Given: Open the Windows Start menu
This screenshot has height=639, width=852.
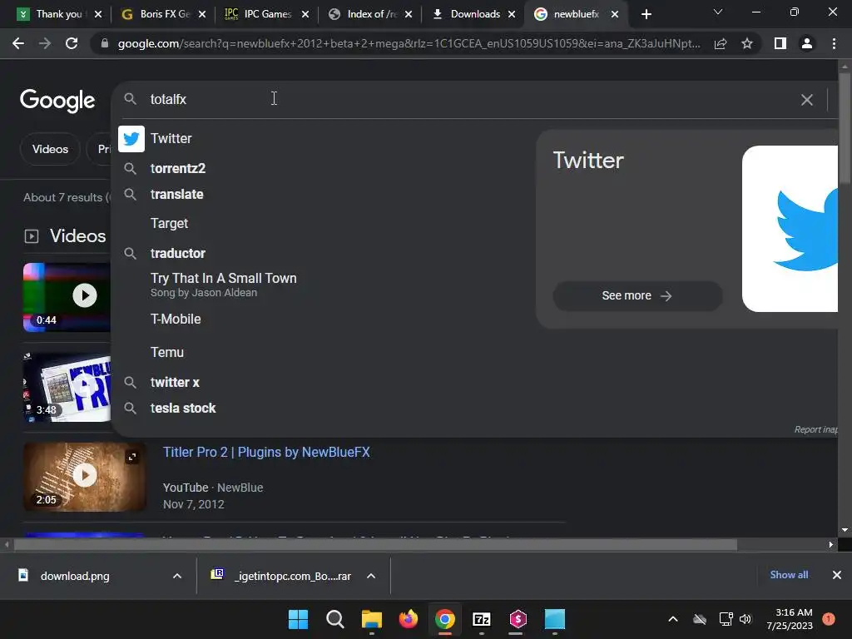Looking at the screenshot, I should 298,619.
